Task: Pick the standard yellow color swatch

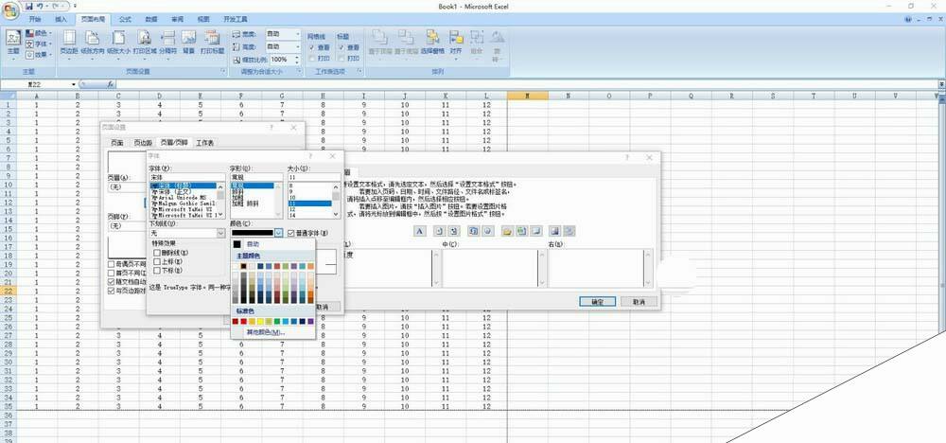Action: point(260,322)
